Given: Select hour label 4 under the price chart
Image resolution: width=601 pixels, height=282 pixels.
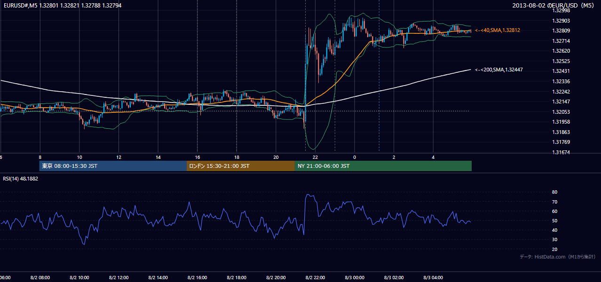Looking at the screenshot, I should (x=433, y=157).
